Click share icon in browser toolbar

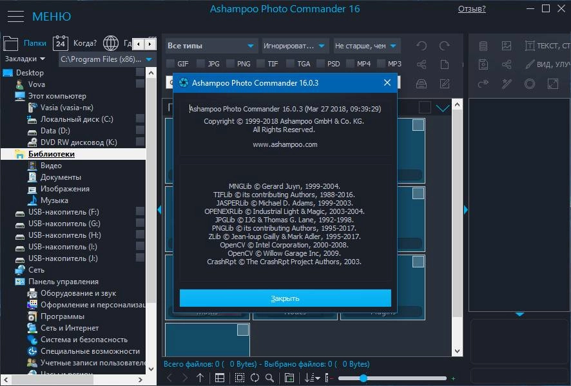click(x=421, y=64)
